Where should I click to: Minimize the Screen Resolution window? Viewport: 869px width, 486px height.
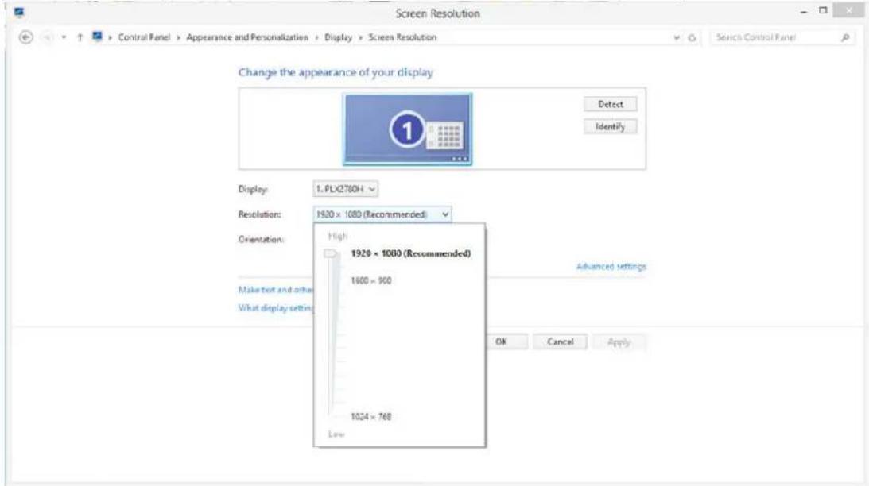804,12
